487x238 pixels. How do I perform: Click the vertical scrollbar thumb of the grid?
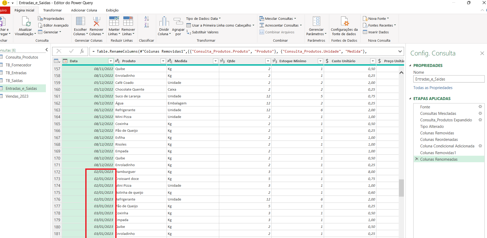[401, 188]
